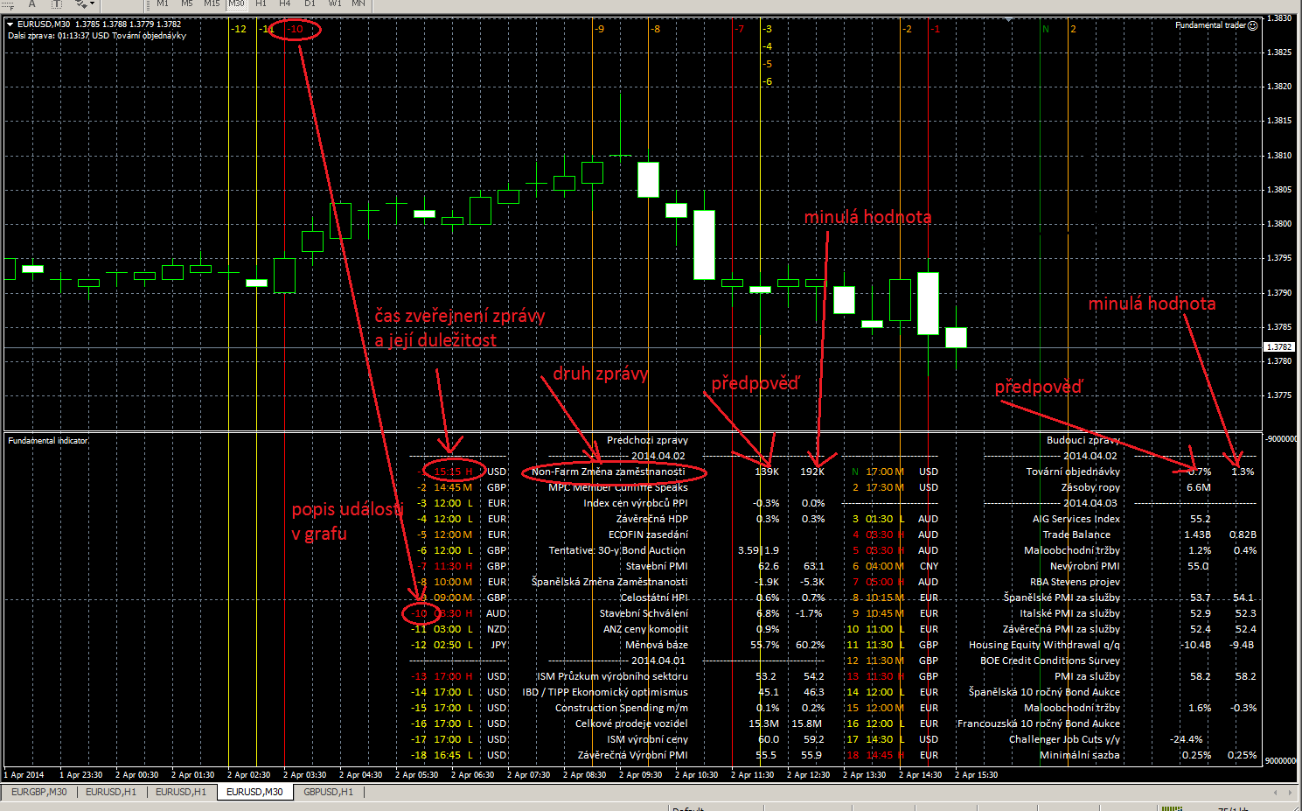
Task: Click 'Celkové prodeje vozidel' row
Action: (631, 724)
